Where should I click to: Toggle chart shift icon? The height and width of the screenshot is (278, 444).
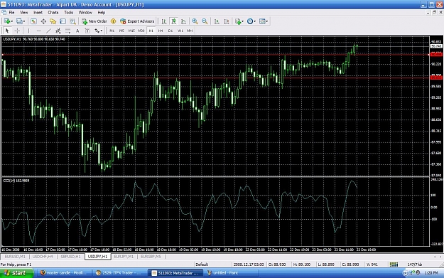(227, 21)
